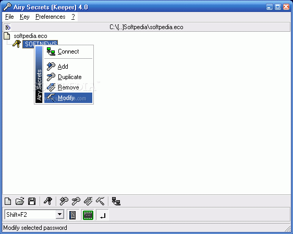The width and height of the screenshot is (293, 234).
Task: Choose Remove from the context menu
Action: point(68,87)
